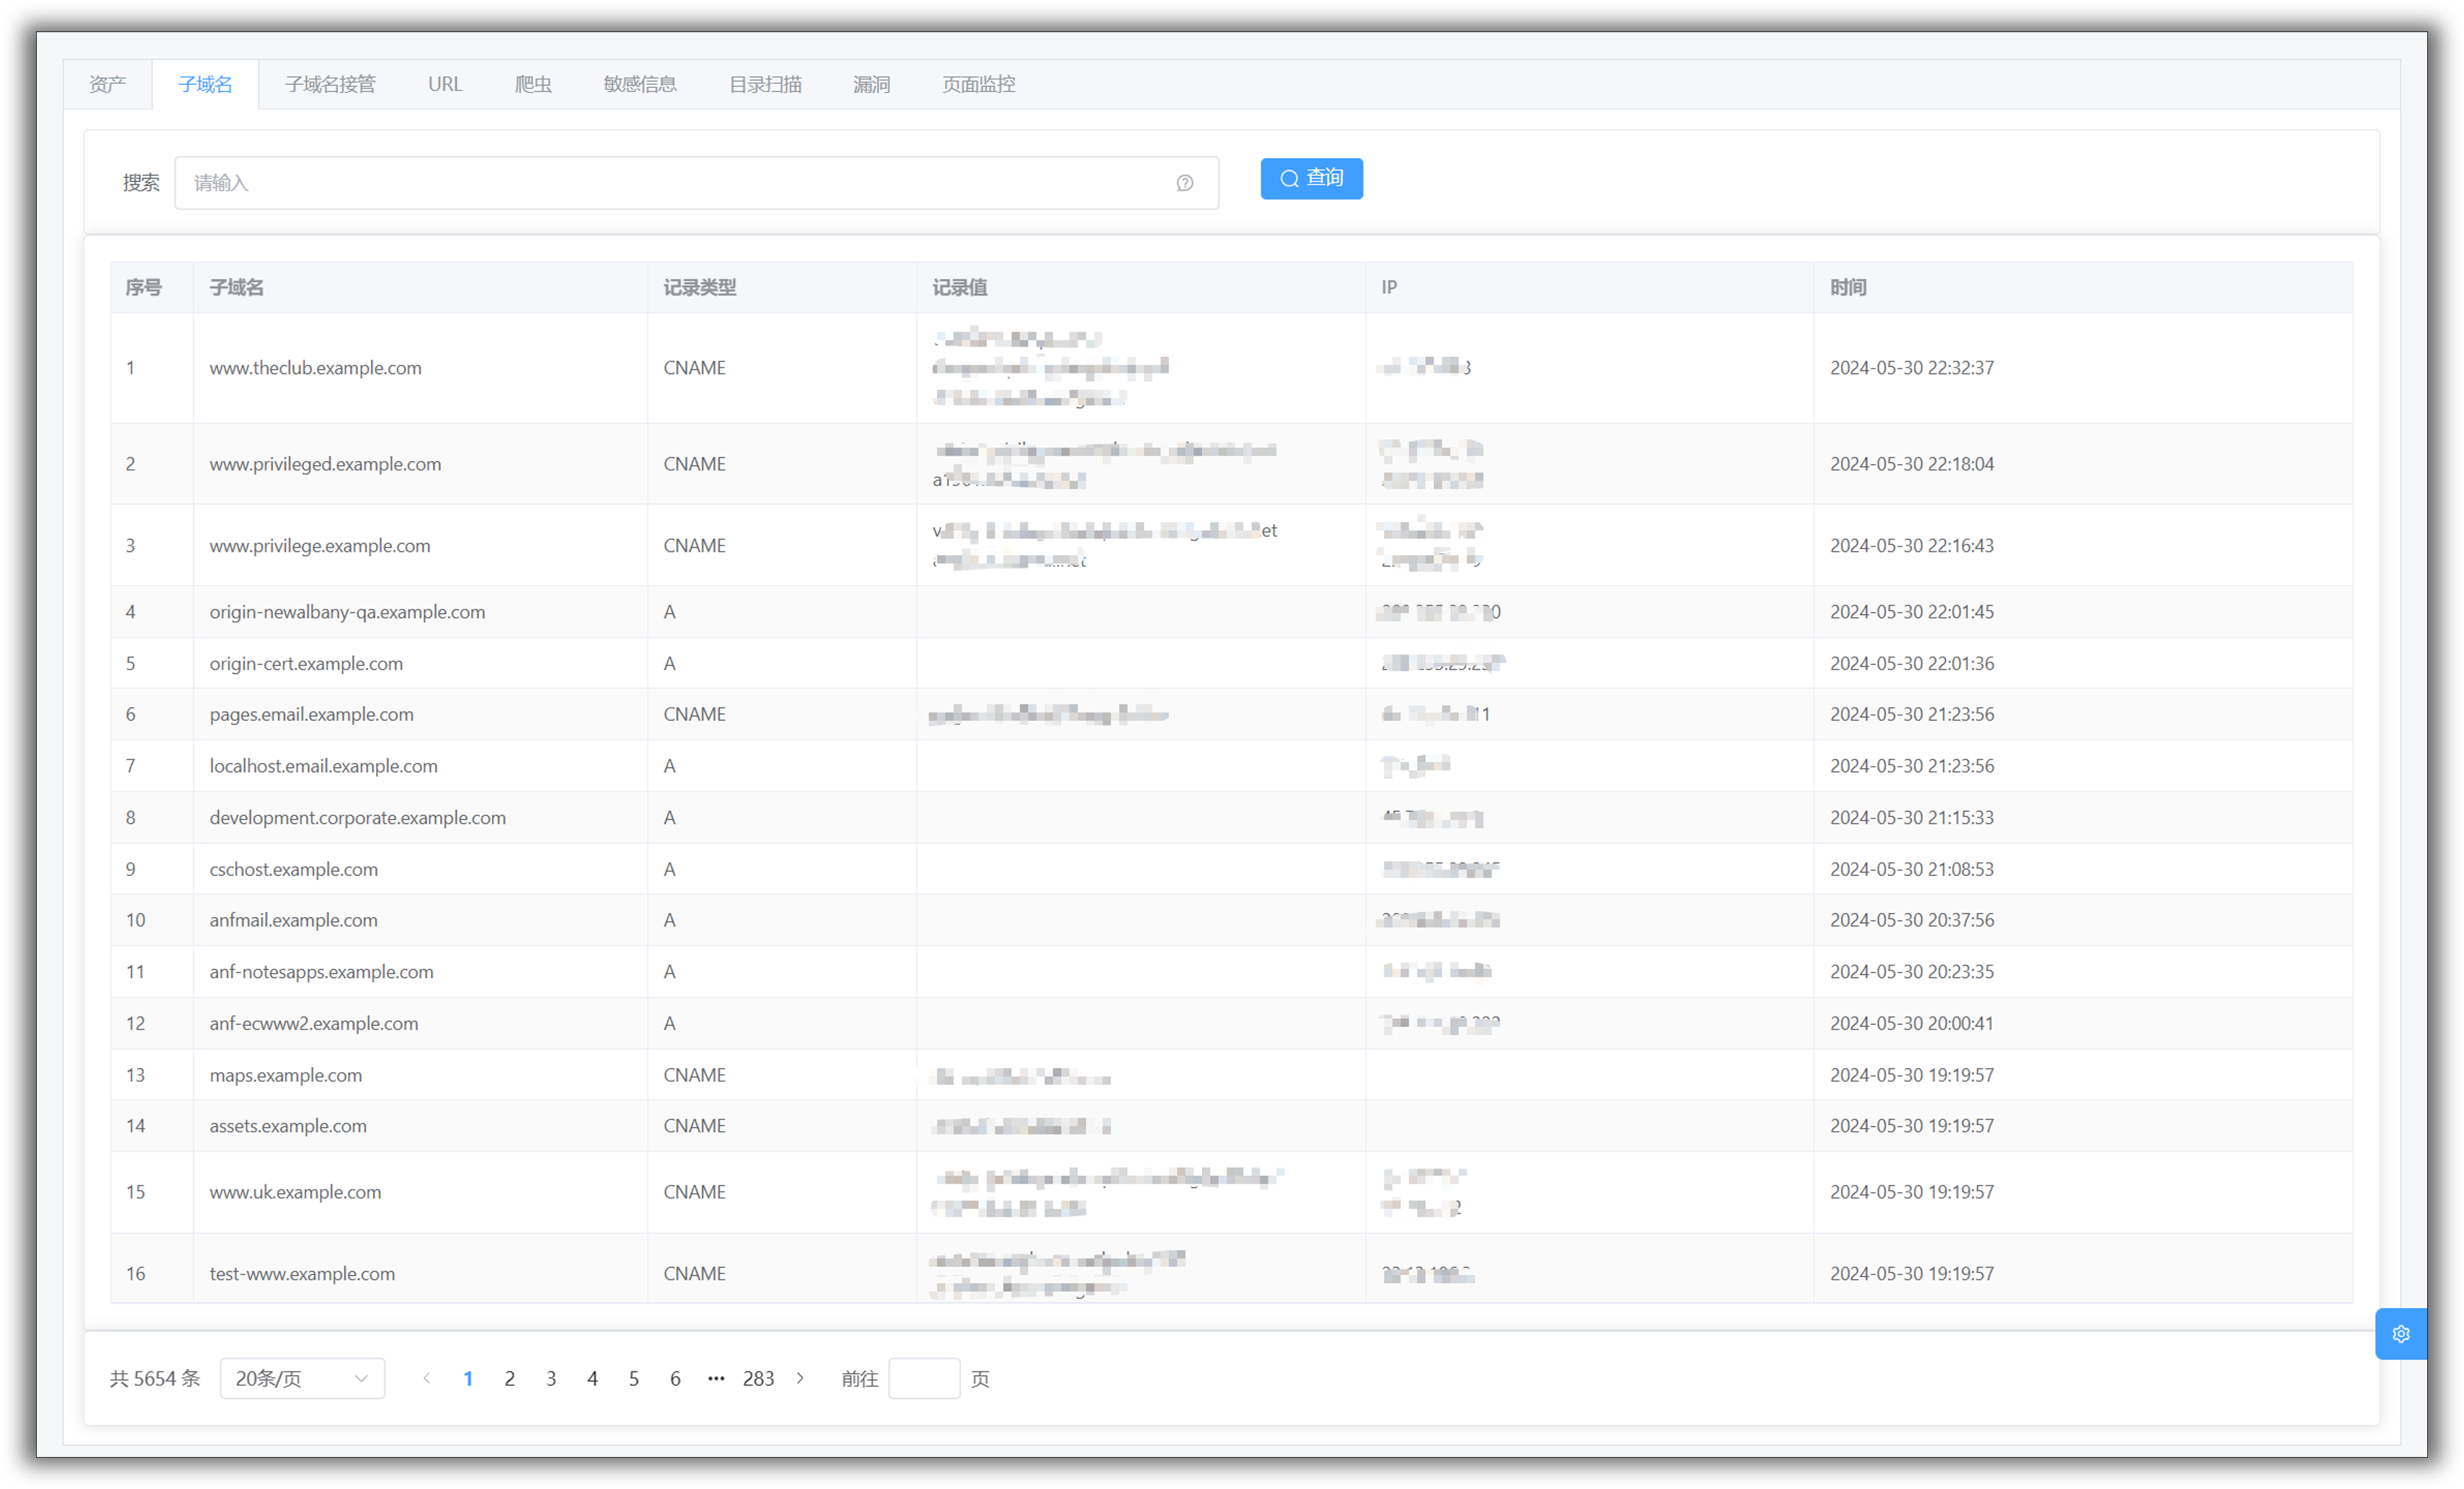Switch to the 漏洞 tab
Screen dimensions: 2464x1489
tap(871, 84)
